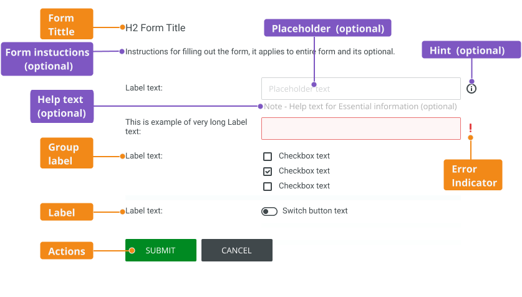
Task: Check the third Checkbox text box
Action: 268,186
